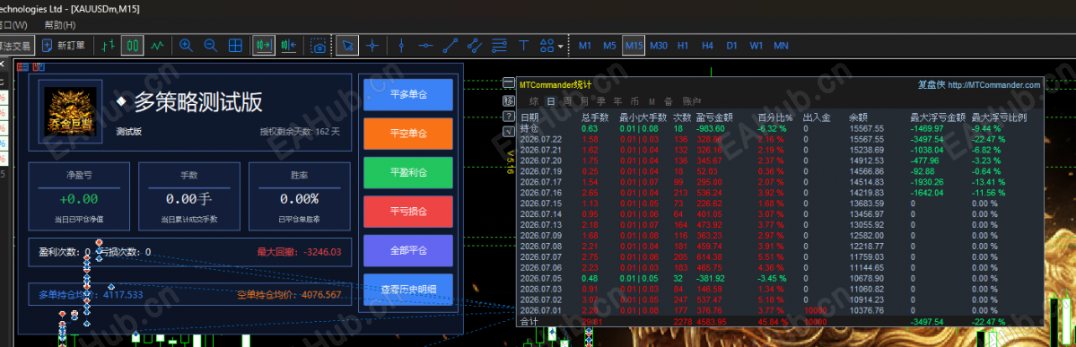Minimize MTCommander panel with dash button
The image size is (1076, 347).
point(509,83)
